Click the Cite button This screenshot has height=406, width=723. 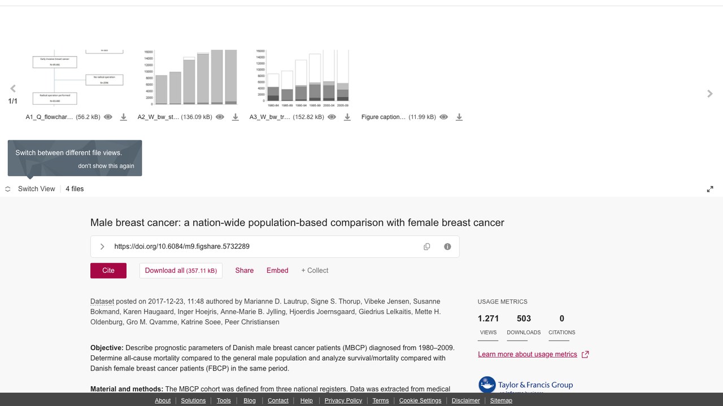108,271
